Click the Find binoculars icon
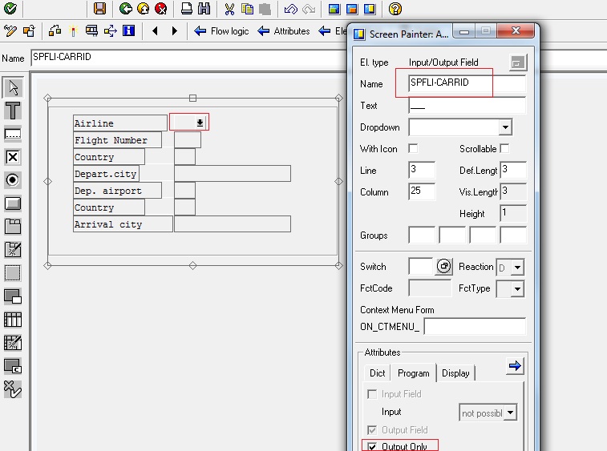Viewport: 607px width, 451px height. 204,9
